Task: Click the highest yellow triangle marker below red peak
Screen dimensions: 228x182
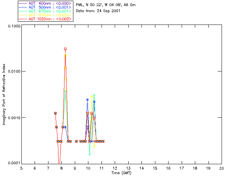Action: tap(66, 55)
